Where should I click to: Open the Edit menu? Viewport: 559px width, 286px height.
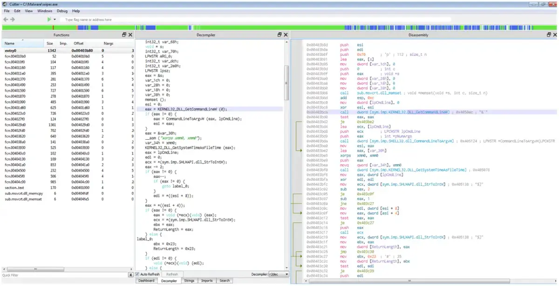click(17, 11)
